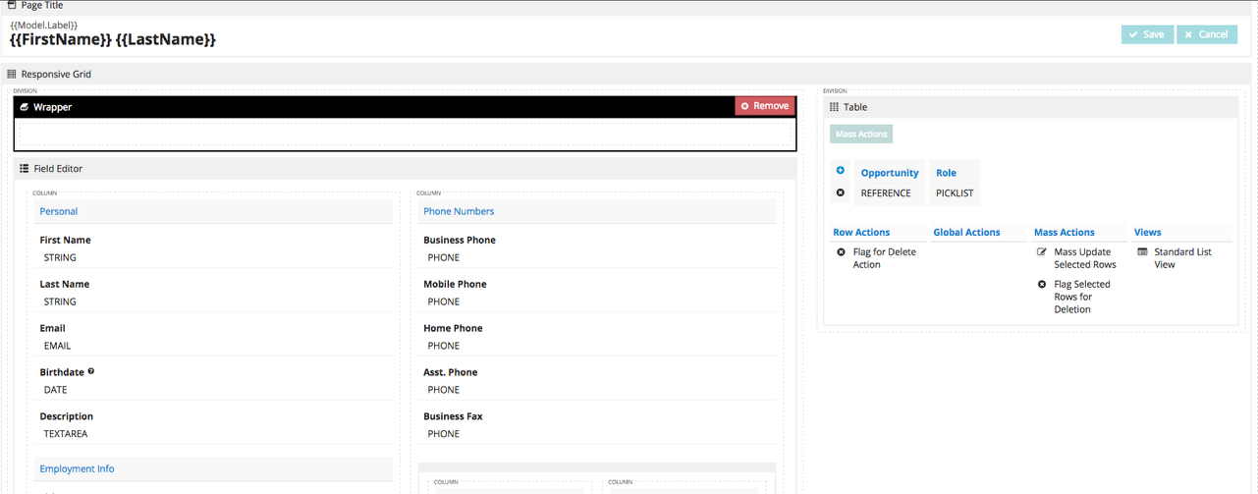Remove the Wrapper component

(x=764, y=106)
